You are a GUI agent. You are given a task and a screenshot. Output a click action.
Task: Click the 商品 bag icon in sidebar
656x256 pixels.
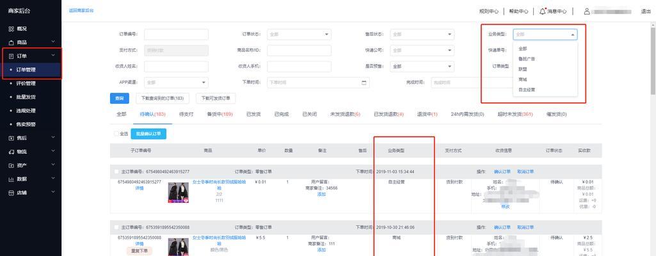coord(12,43)
